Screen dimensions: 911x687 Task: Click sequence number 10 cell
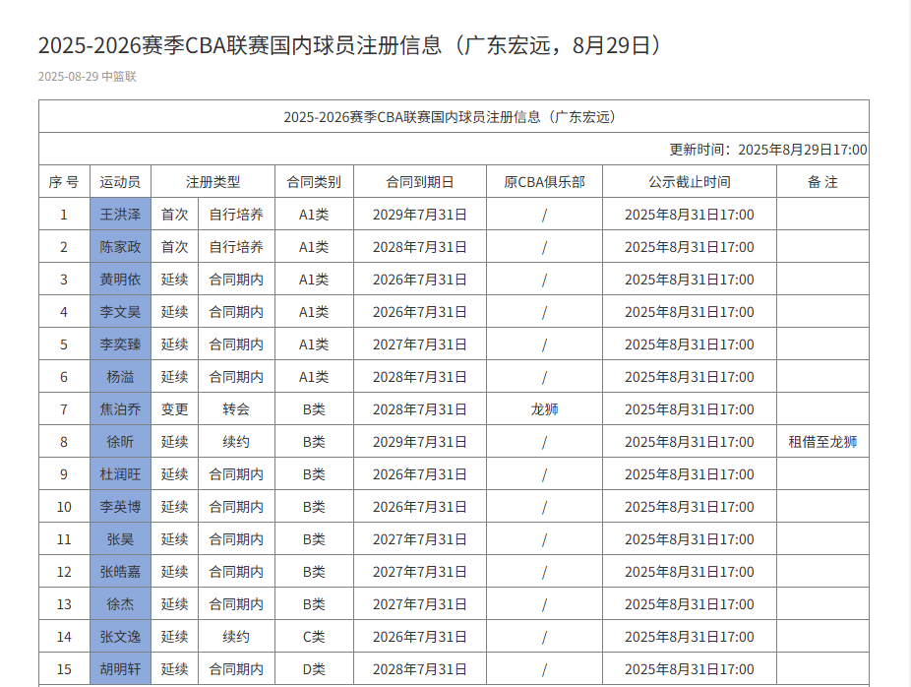64,507
